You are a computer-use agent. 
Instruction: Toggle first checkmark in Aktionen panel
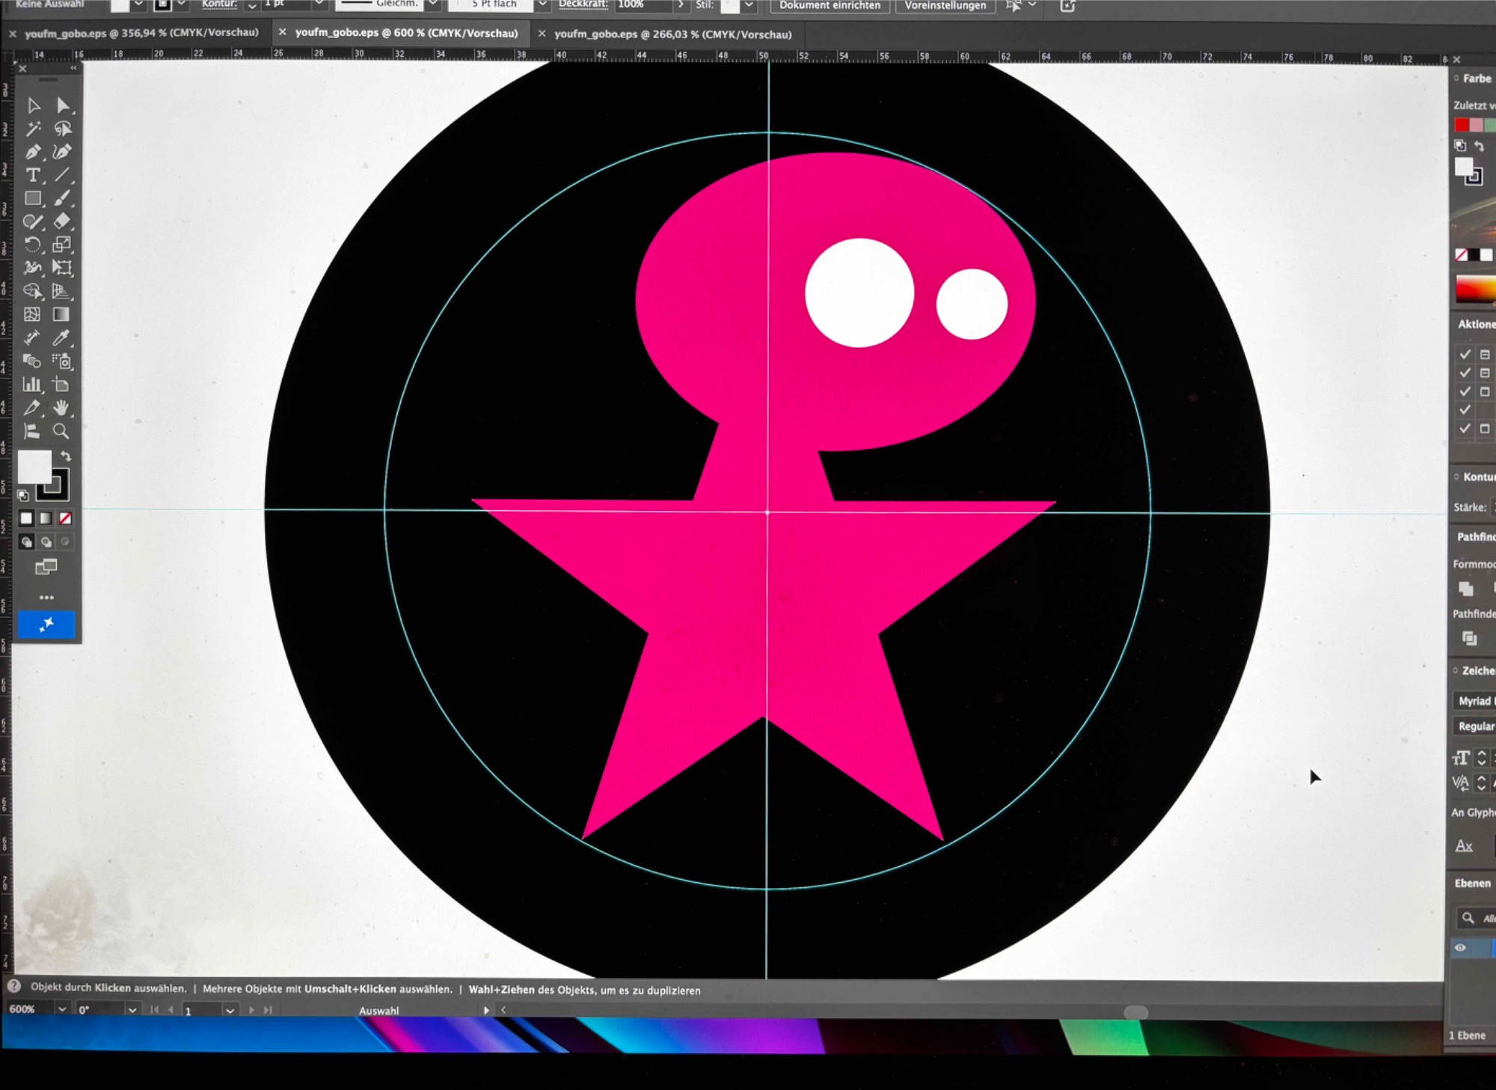(x=1465, y=354)
